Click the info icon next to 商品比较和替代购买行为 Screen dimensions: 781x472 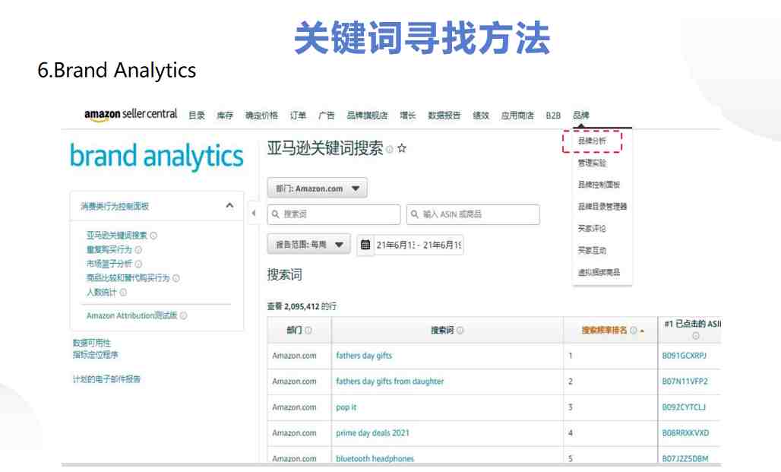(x=175, y=278)
